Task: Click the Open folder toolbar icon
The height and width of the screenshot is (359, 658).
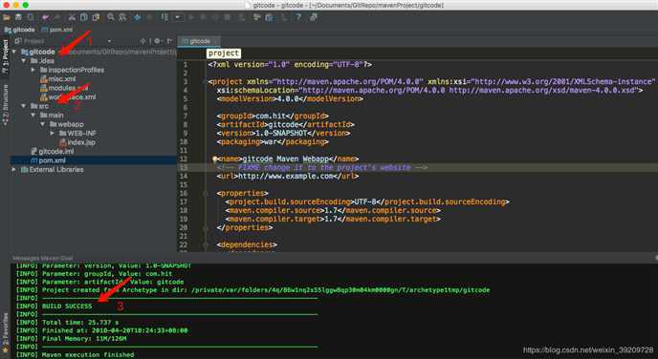Action: coord(7,17)
